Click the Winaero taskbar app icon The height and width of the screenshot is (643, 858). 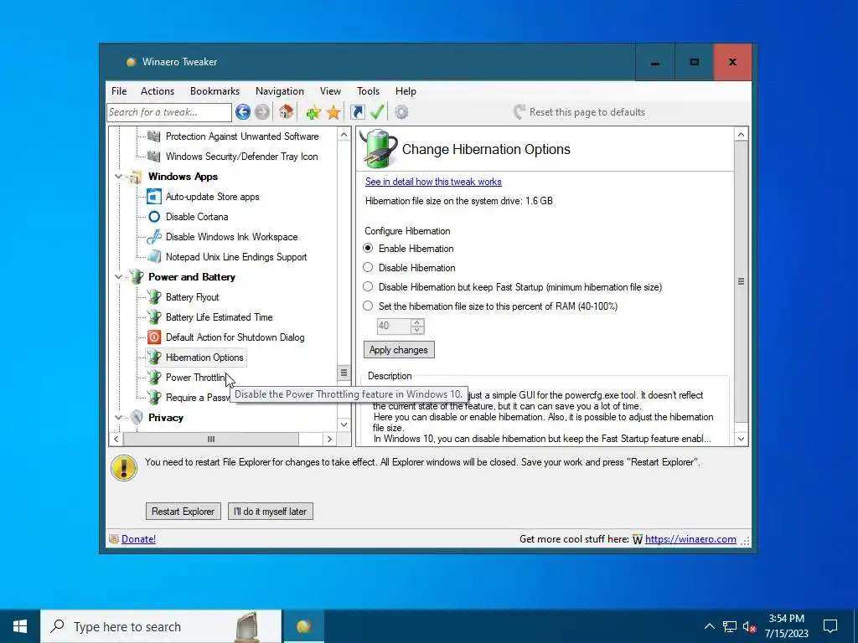(303, 626)
